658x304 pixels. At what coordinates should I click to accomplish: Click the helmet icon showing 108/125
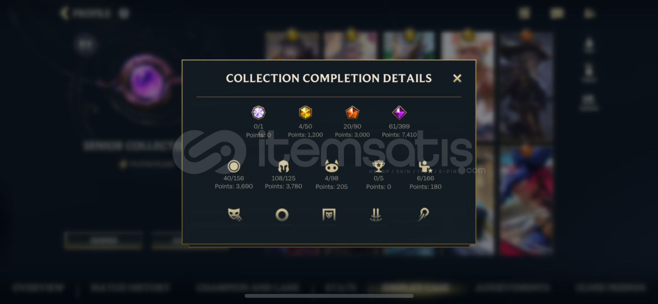(x=283, y=166)
